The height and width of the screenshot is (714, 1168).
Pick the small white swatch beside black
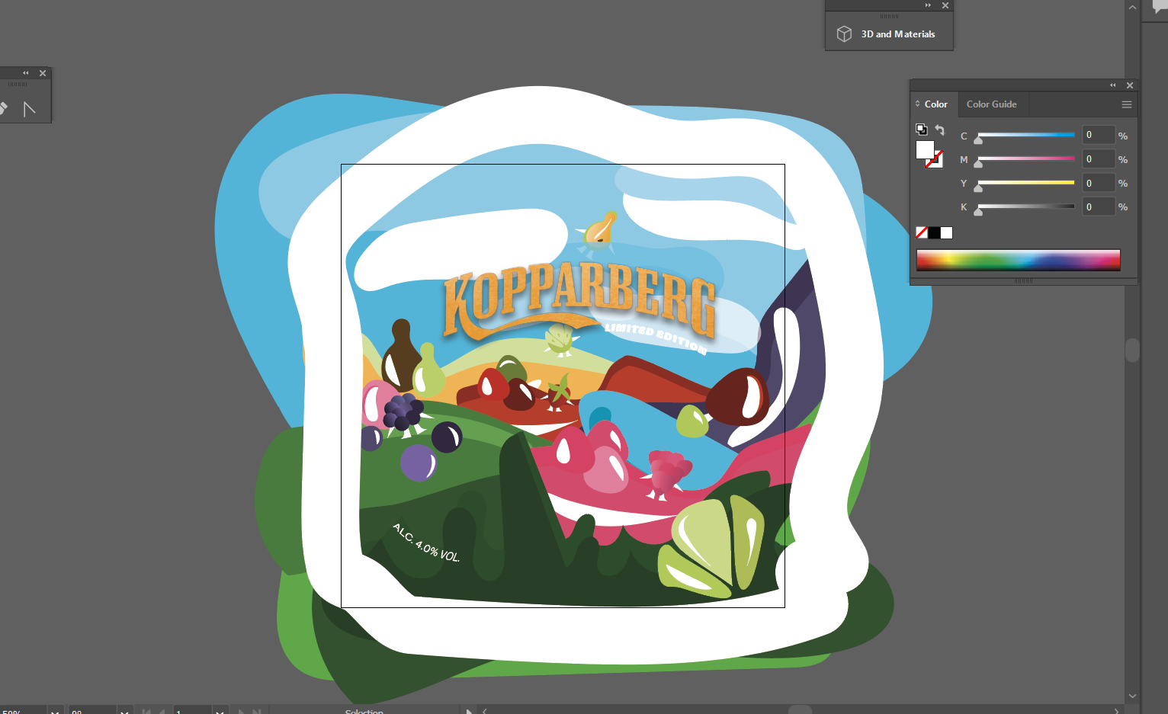[x=946, y=232]
